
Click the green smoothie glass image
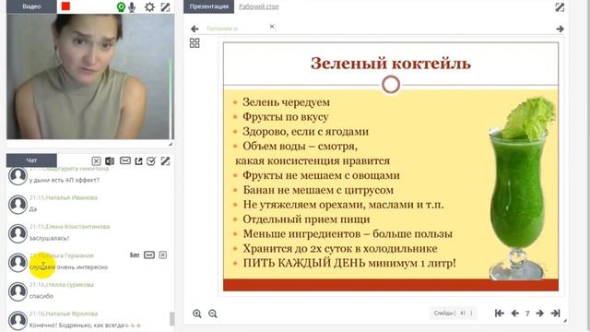click(522, 188)
